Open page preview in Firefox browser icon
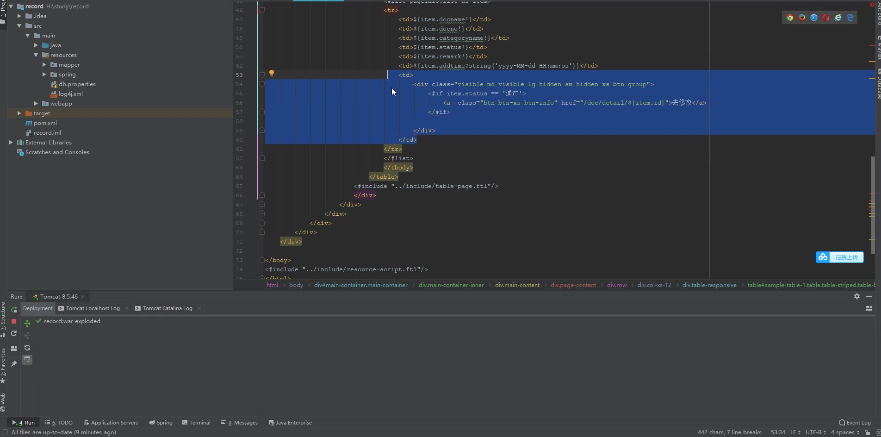 802,18
